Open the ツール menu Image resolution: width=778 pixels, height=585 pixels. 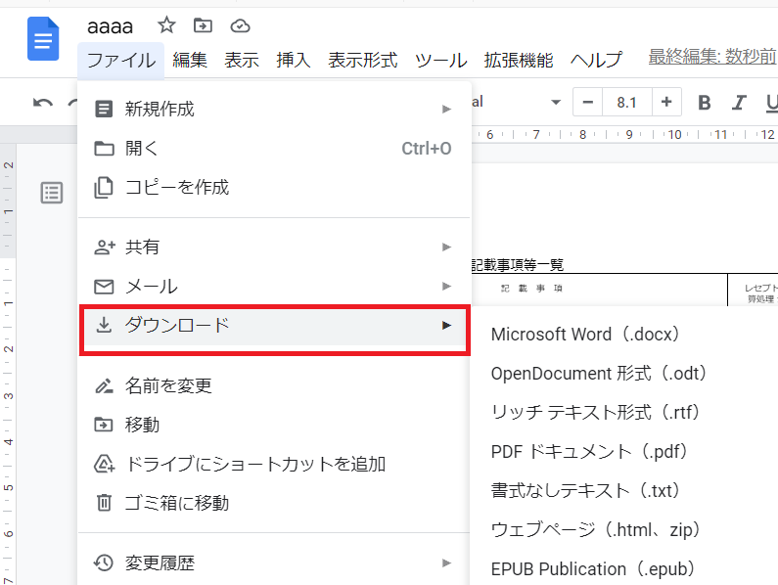(440, 61)
